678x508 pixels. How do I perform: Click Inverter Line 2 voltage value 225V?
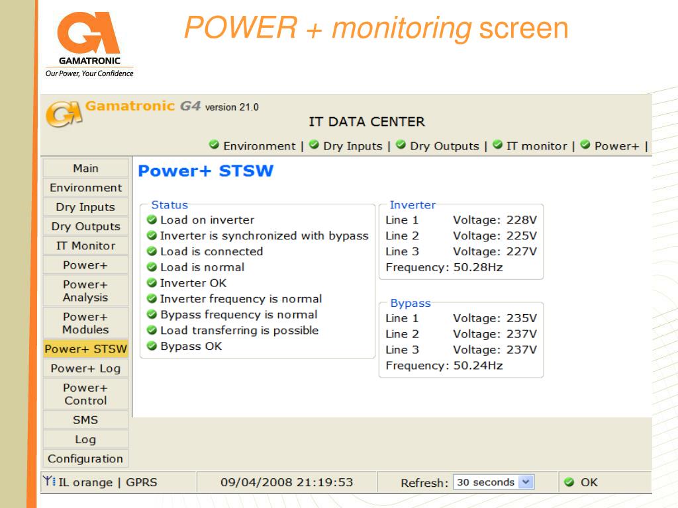[x=522, y=236]
